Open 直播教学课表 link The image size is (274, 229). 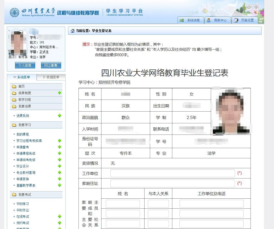click(x=26, y=185)
